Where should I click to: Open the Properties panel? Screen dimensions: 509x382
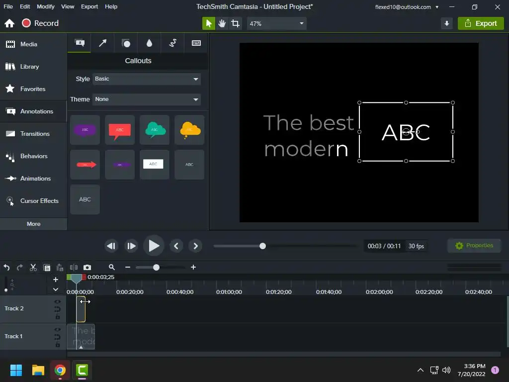click(474, 246)
